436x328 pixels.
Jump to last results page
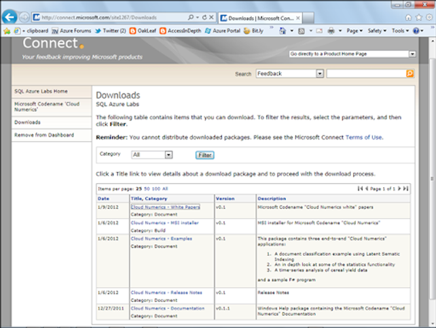(405, 188)
